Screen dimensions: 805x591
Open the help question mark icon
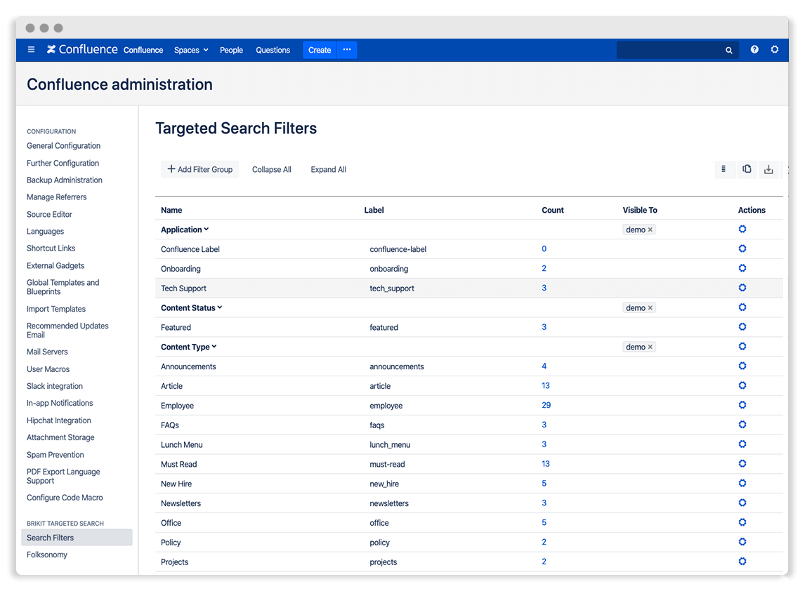coord(754,50)
